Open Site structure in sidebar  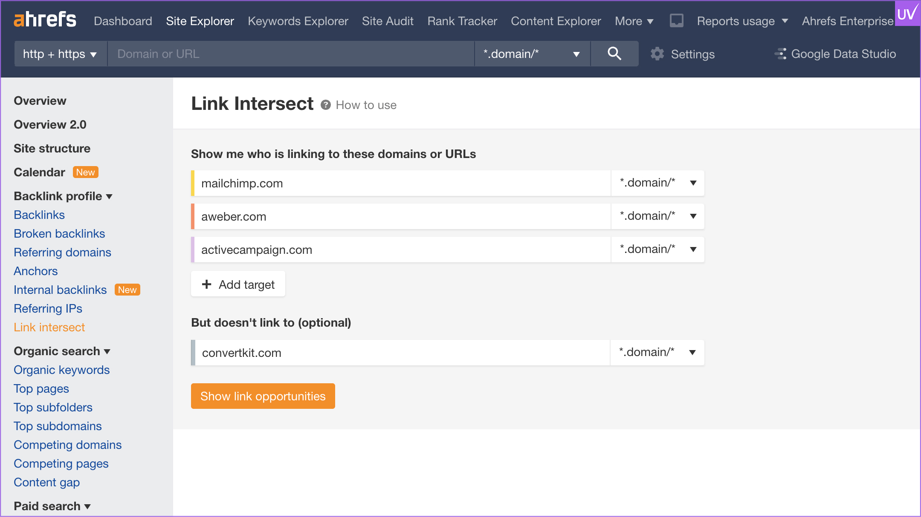[52, 148]
